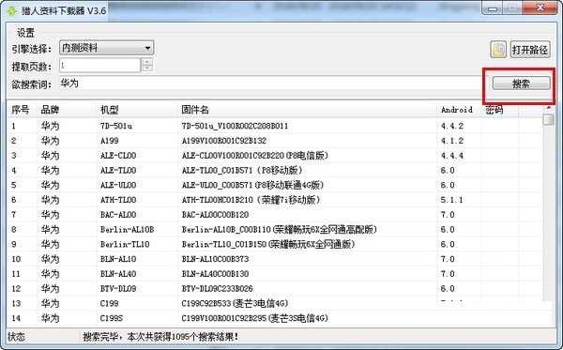
Task: Minimize the 猎人资料下载器 window
Action: [493, 8]
